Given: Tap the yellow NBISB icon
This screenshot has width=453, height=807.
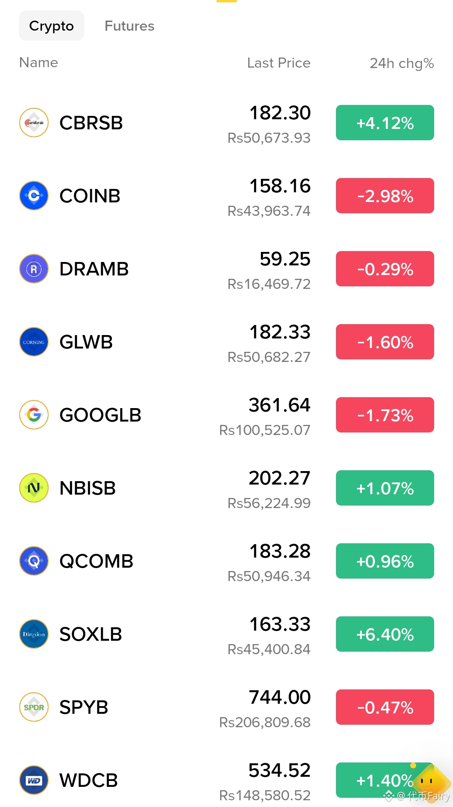Looking at the screenshot, I should point(34,488).
